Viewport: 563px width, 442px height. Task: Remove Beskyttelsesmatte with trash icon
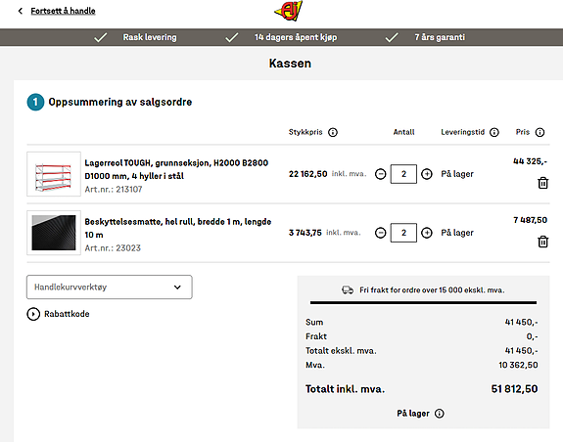pos(542,242)
